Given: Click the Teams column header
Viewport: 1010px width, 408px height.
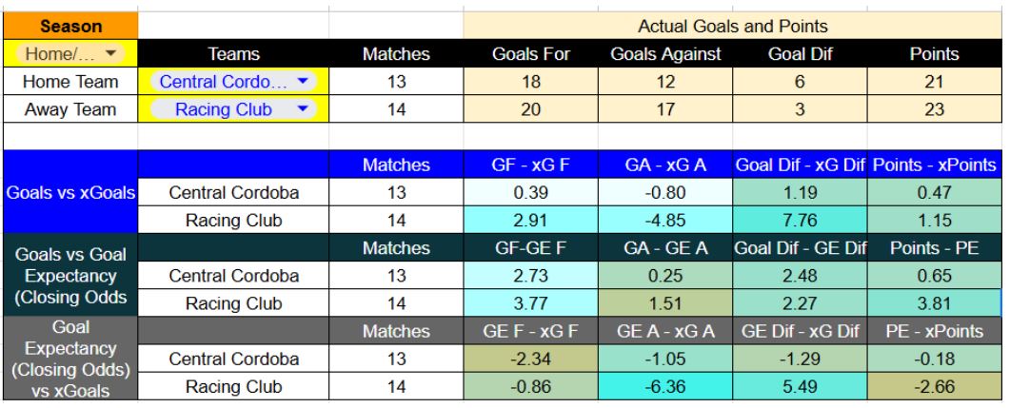Looking at the screenshot, I should tap(234, 55).
